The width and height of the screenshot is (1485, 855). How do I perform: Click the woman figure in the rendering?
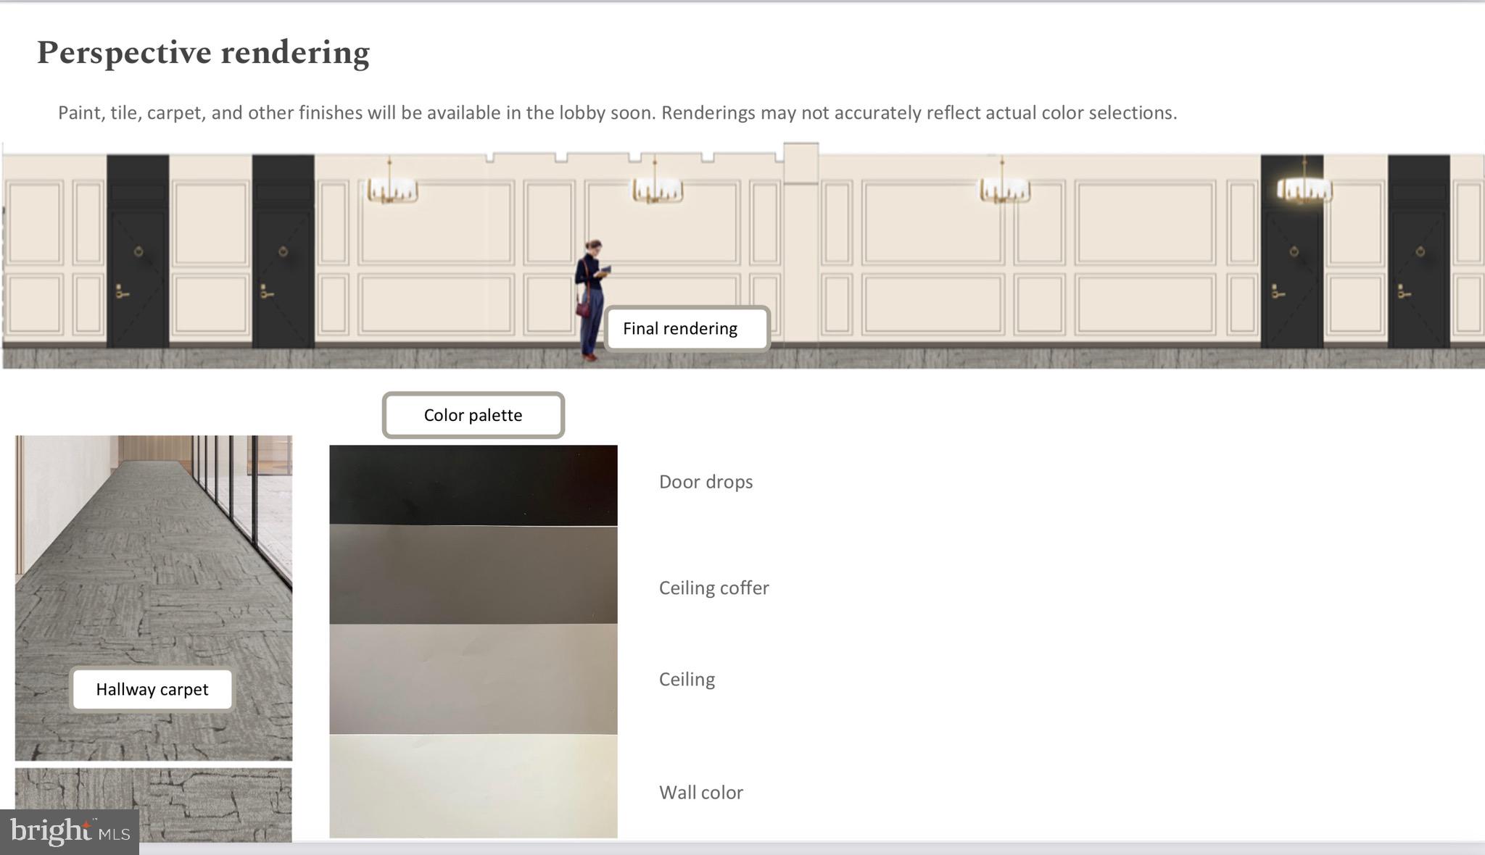(x=592, y=300)
